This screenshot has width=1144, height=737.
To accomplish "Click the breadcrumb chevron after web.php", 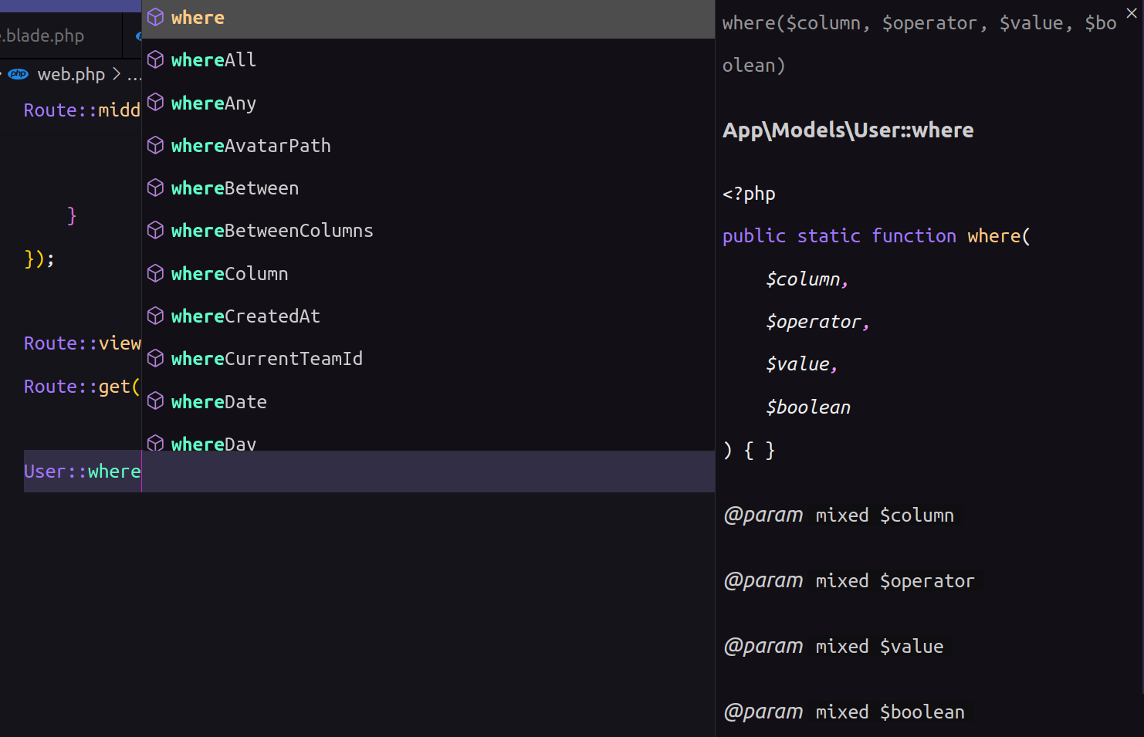I will 117,74.
